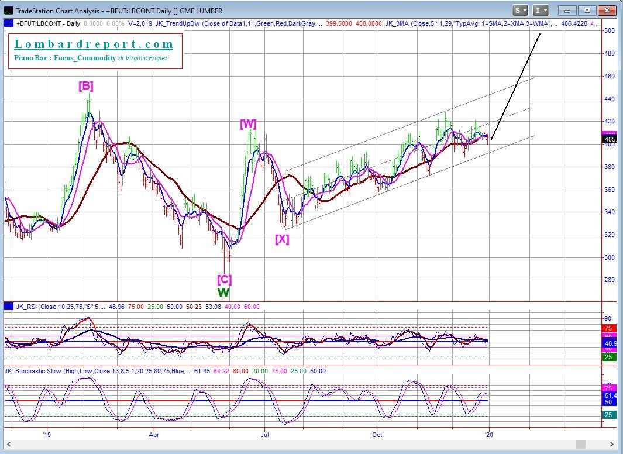
Task: Close the Chart Analysis window
Action: tap(607, 11)
